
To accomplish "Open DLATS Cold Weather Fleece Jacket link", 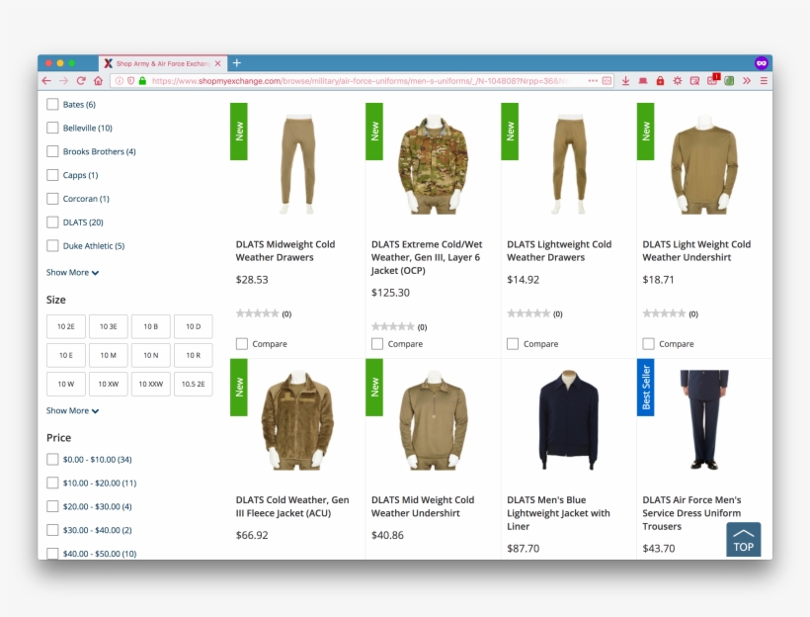I will tap(292, 506).
